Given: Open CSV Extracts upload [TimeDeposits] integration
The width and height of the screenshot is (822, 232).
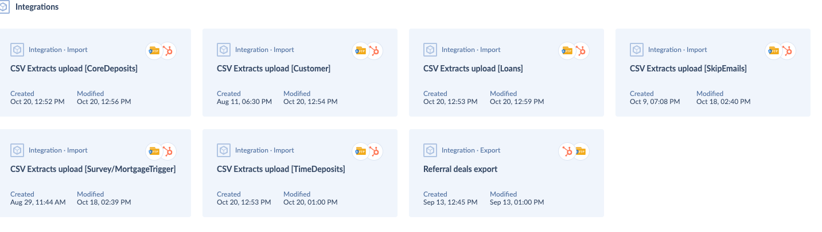Looking at the screenshot, I should coord(281,170).
